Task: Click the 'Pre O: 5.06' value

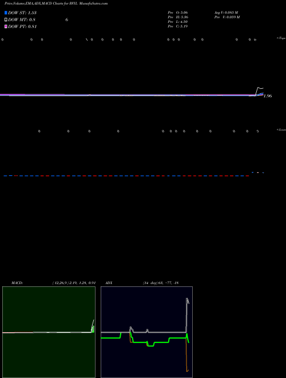Action: 178,12
